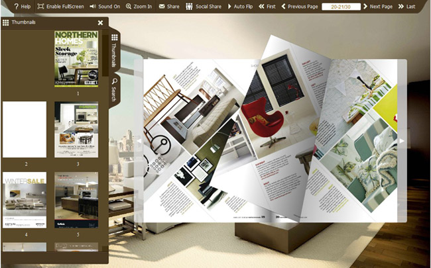The width and height of the screenshot is (431, 268).
Task: Click the thumbnails panel scrollbar handle
Action: point(105,55)
